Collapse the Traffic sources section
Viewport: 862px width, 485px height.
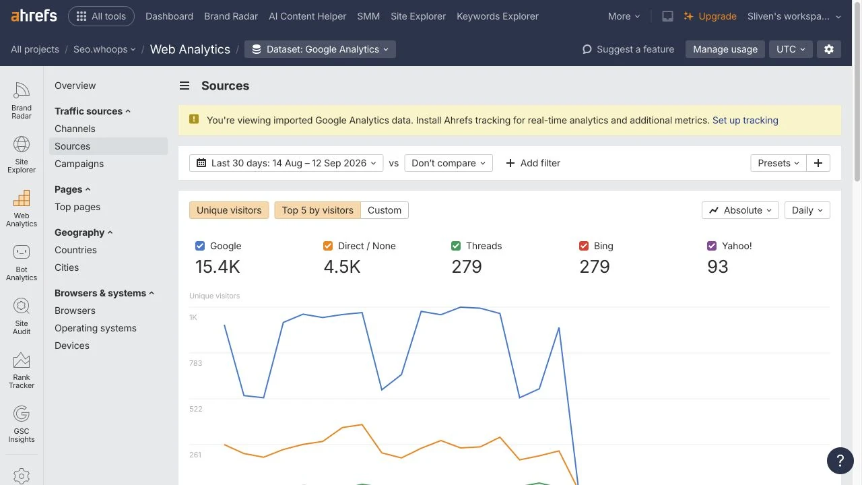(92, 111)
